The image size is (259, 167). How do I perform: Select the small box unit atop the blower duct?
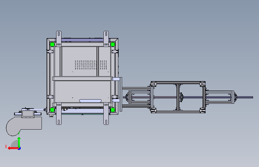point(28,113)
